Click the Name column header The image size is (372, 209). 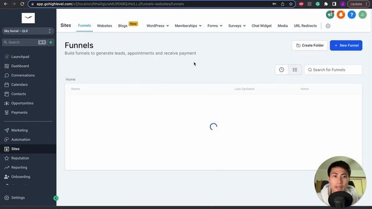click(76, 89)
